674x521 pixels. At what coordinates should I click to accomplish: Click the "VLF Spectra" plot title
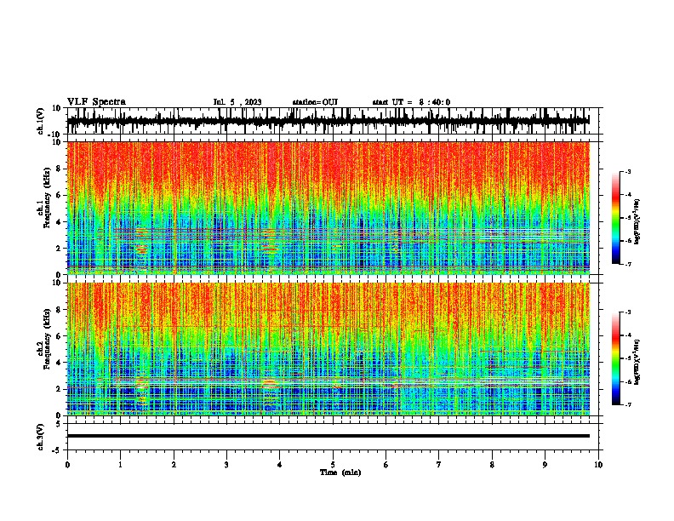96,102
